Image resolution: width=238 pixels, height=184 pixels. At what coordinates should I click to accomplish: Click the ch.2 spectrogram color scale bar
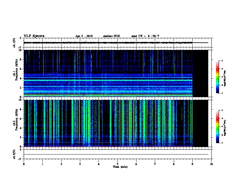[x=218, y=127]
